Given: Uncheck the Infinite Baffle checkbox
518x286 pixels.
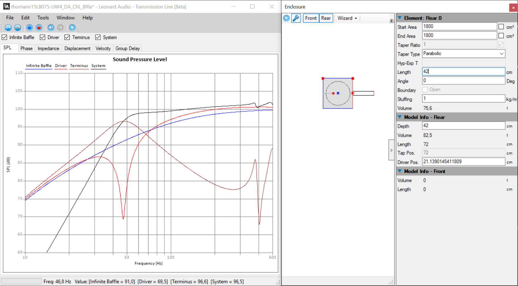Looking at the screenshot, I should 5,37.
